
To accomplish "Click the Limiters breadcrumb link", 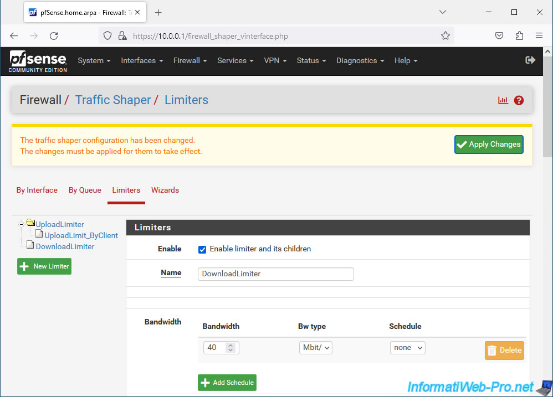I will [x=186, y=100].
